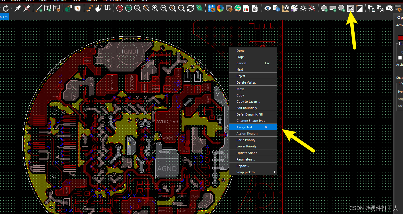
Task: Click the Zoom Center crosshair magnifier
Action: 182,8
